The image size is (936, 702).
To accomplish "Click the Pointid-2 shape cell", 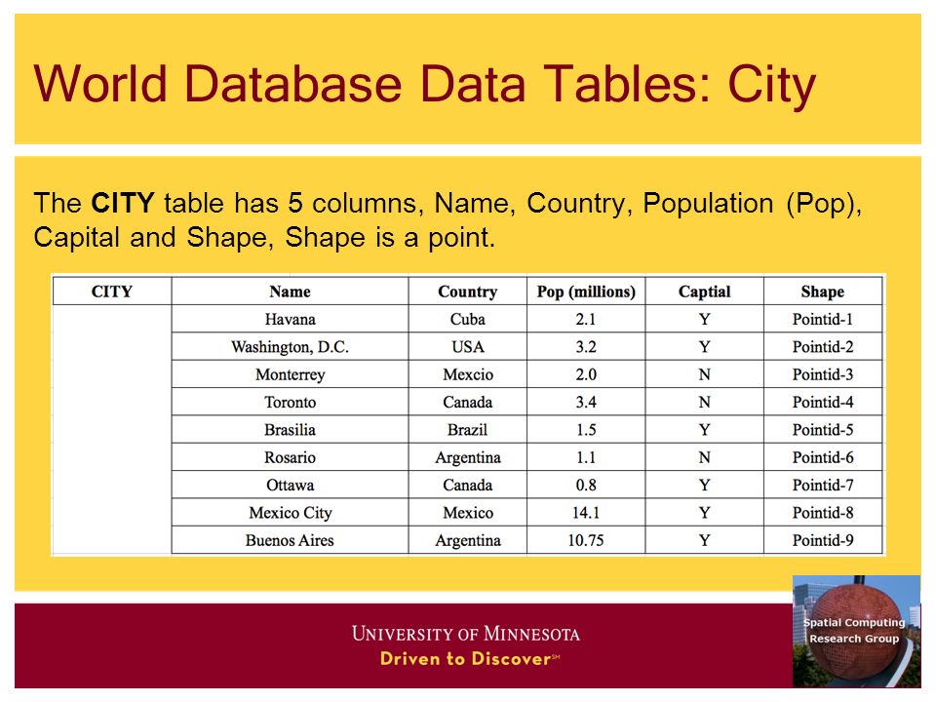I will [823, 347].
